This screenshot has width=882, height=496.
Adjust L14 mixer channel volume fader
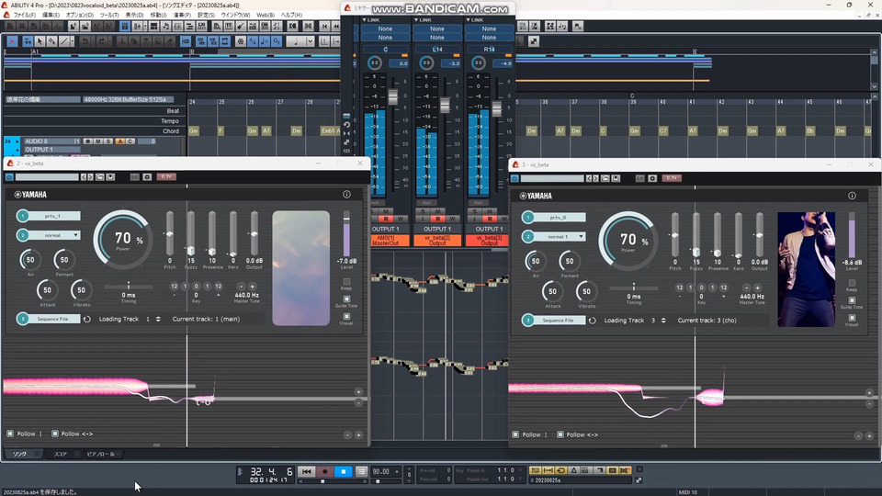(x=445, y=105)
